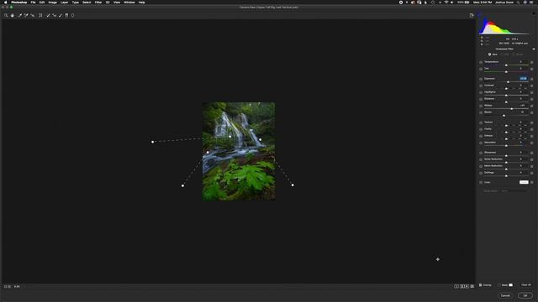This screenshot has height=302, width=538.
Task: Click the Whites slider handle
Action: click(512, 109)
